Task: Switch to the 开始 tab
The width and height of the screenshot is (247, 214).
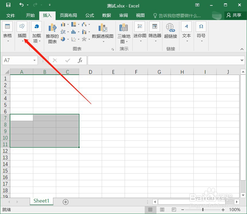Action: coord(30,15)
